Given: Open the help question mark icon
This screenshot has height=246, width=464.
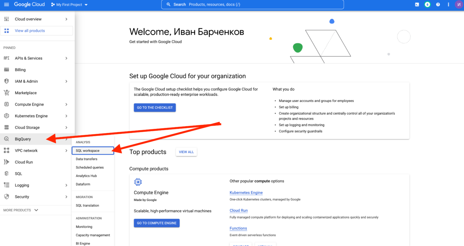Looking at the screenshot, I should click(438, 5).
